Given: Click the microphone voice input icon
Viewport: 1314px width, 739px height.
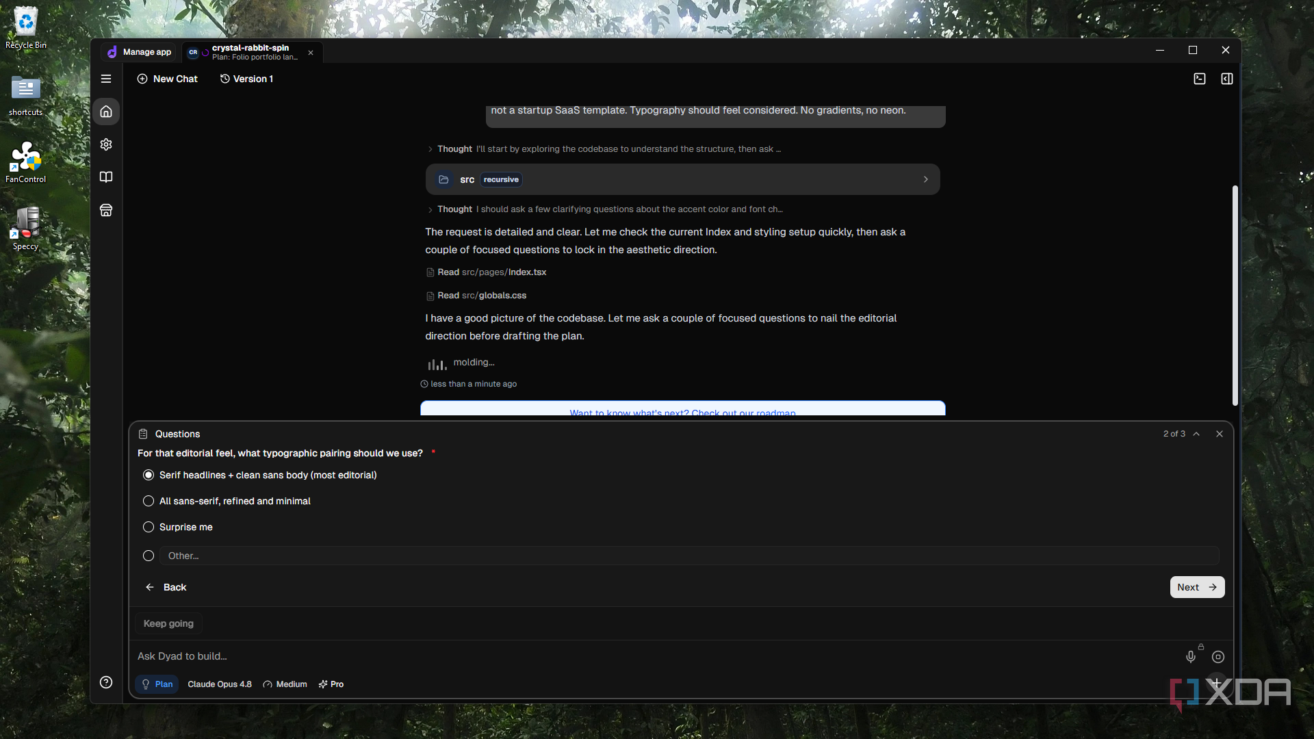Looking at the screenshot, I should click(x=1191, y=657).
